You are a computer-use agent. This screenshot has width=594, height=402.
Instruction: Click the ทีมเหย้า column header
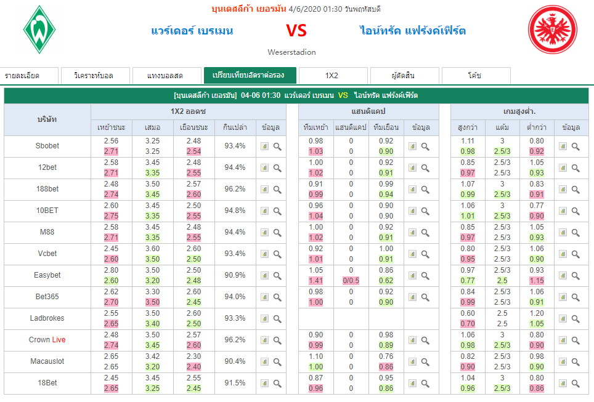pyautogui.click(x=316, y=127)
